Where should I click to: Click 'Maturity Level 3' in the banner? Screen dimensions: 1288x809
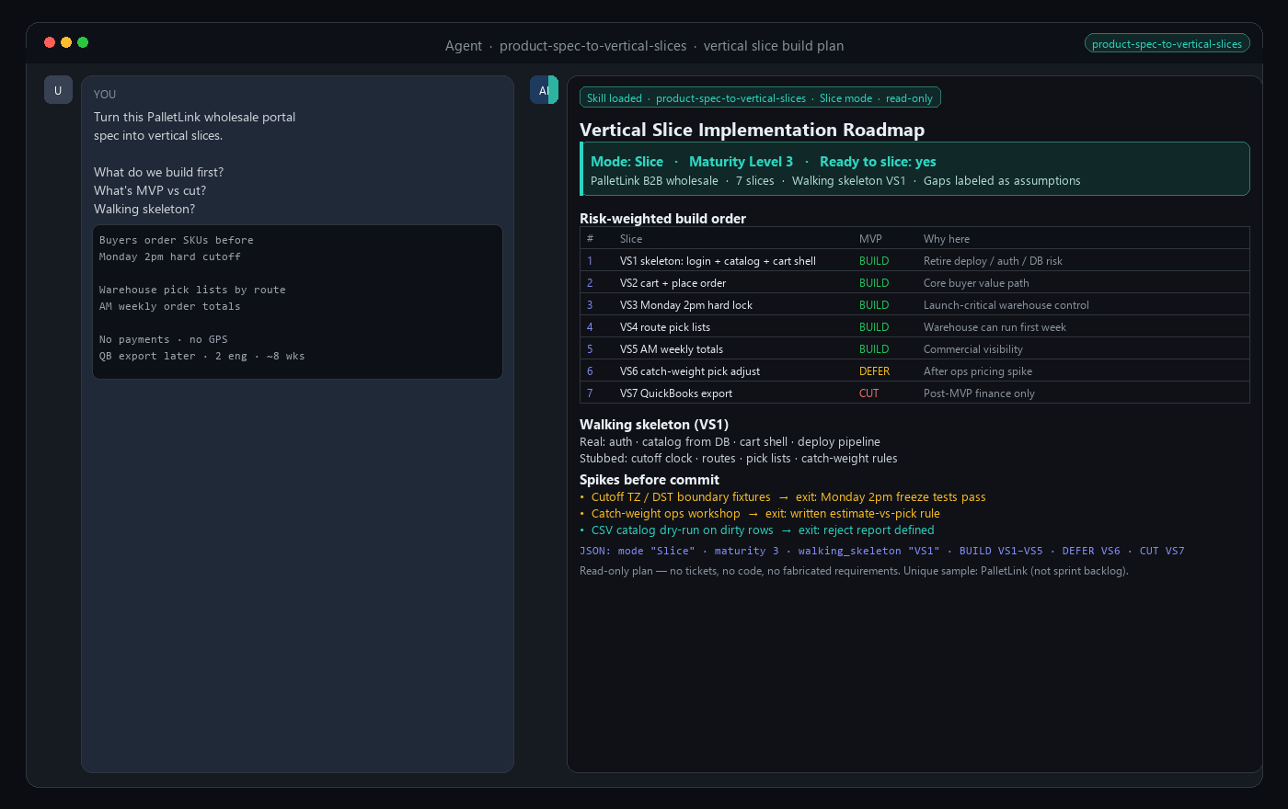(x=741, y=162)
